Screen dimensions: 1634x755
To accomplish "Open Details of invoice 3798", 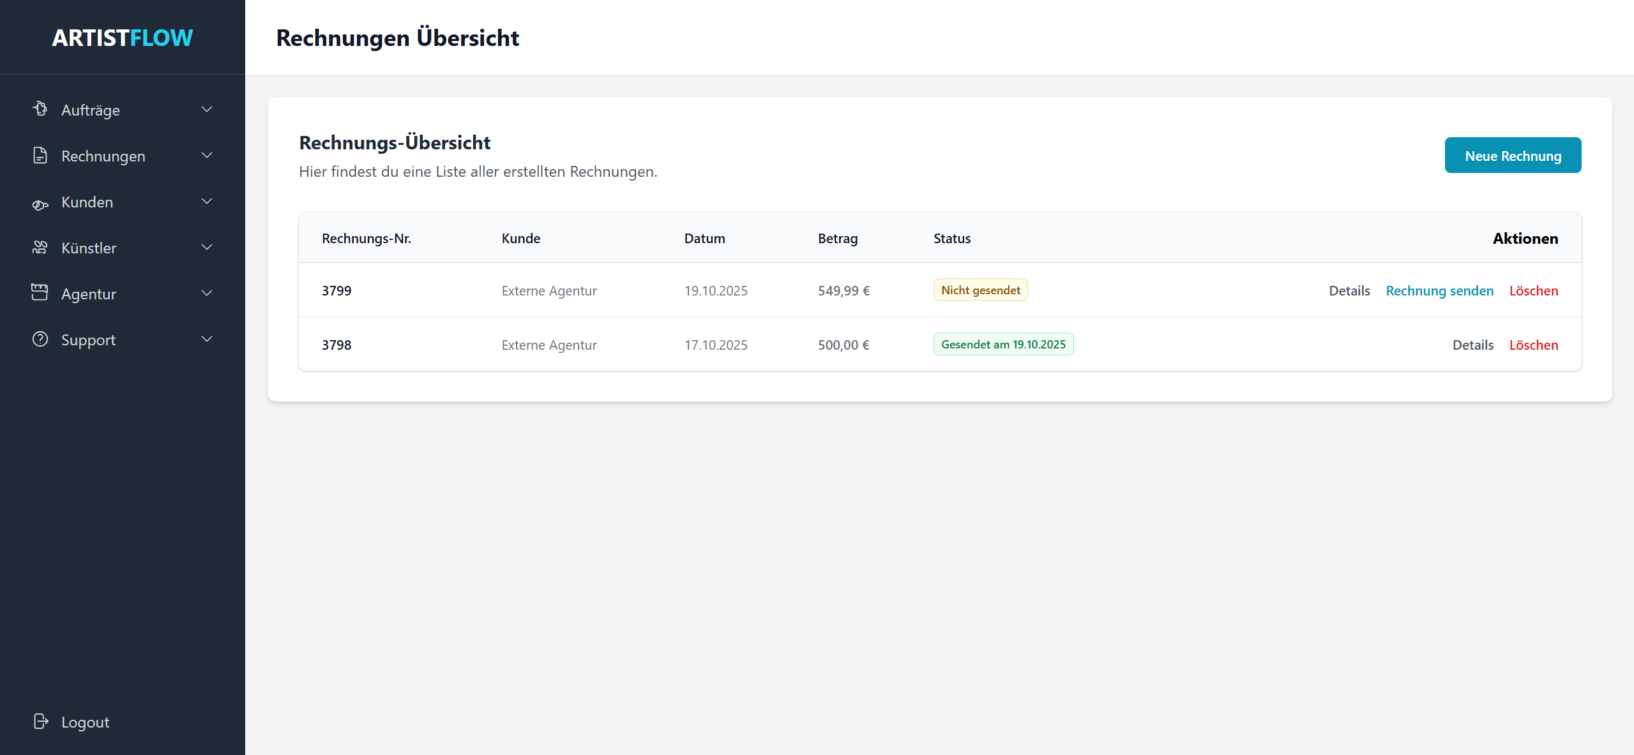I will click(x=1472, y=345).
